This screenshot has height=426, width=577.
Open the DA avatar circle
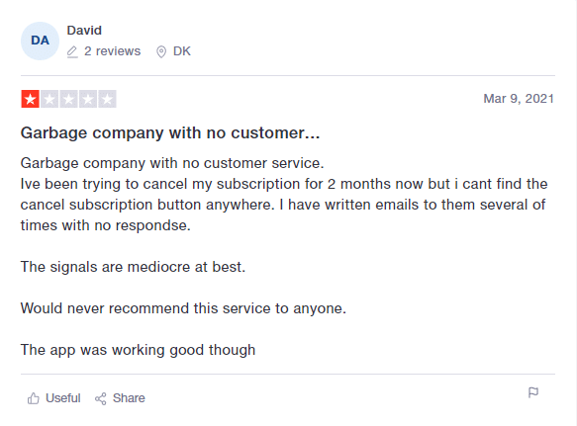pos(40,41)
